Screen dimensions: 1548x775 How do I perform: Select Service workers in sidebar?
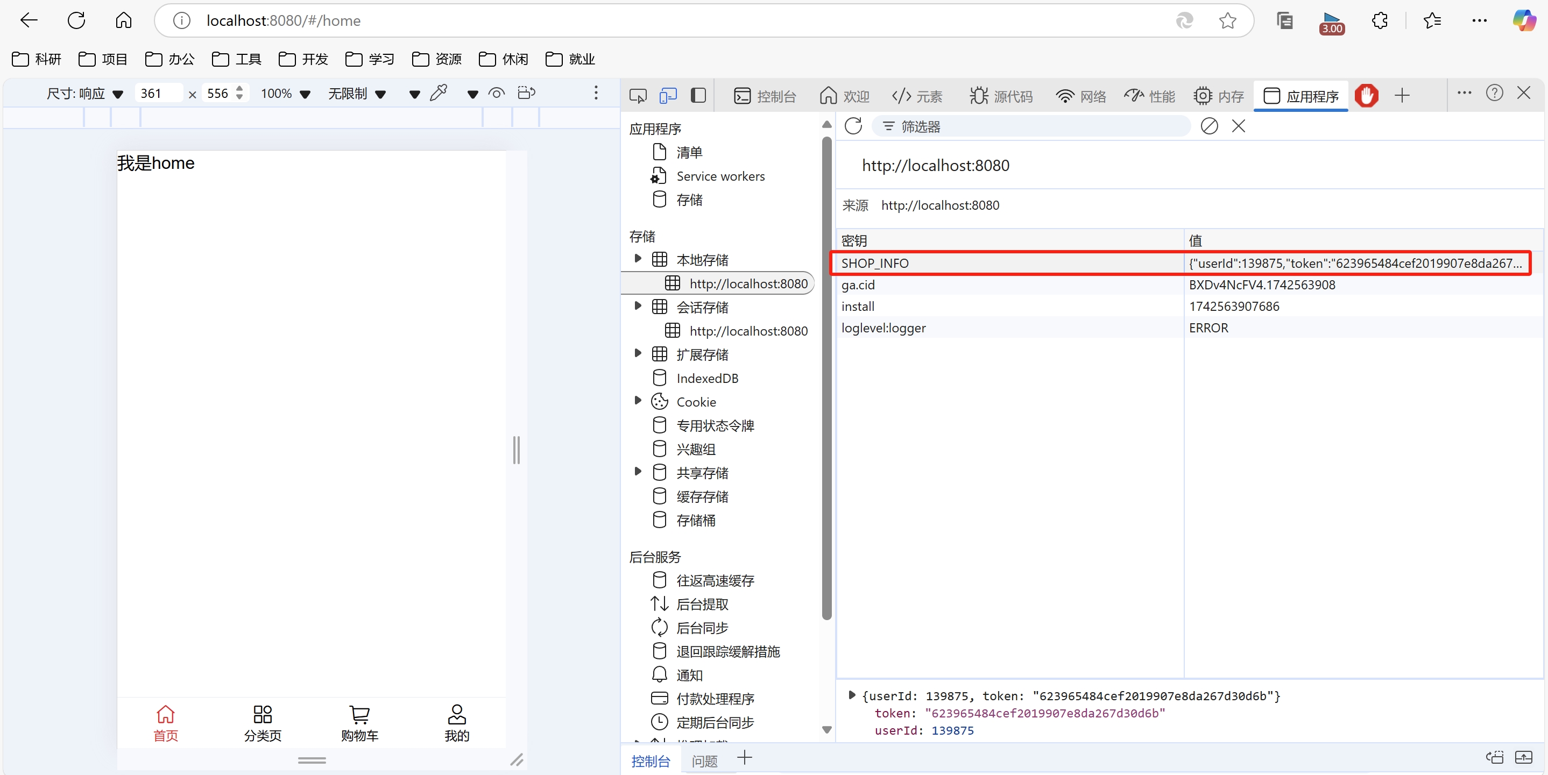720,176
